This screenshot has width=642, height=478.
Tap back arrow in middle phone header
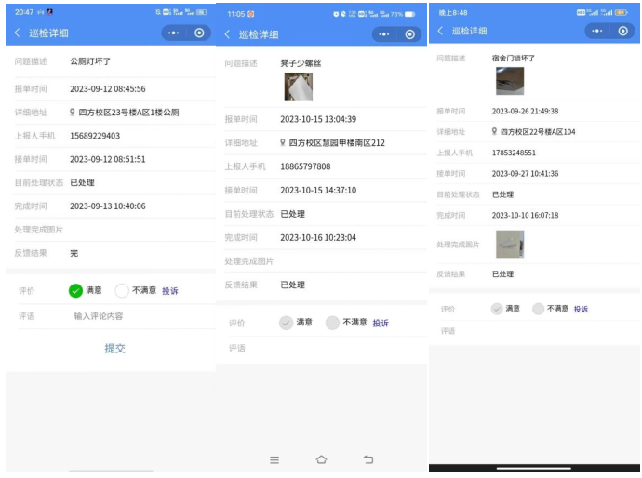tap(227, 34)
